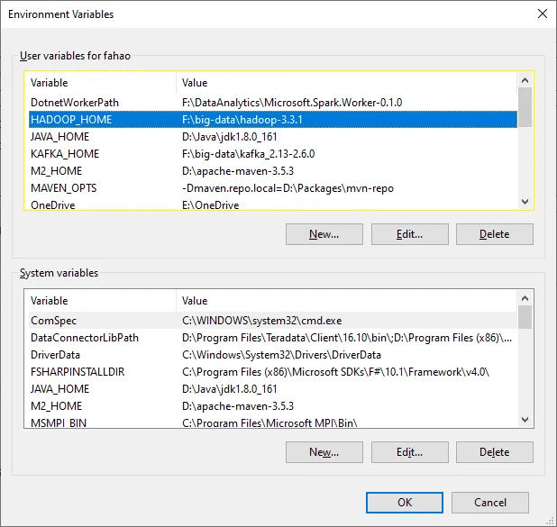Cancel the Environment Variables dialog
Viewport: 557px width, 527px height.
click(489, 503)
